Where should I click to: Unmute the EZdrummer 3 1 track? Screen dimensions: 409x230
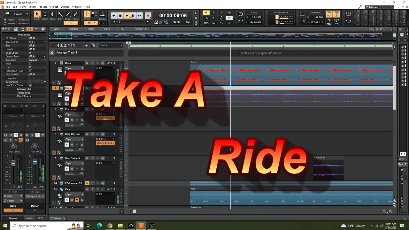pos(87,183)
